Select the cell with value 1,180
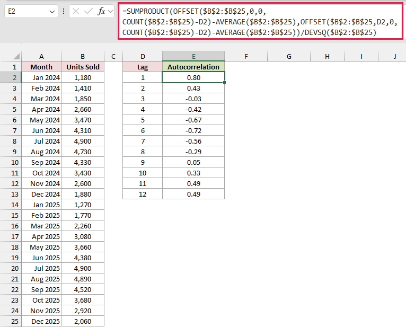This screenshot has width=406, height=327. [x=83, y=77]
